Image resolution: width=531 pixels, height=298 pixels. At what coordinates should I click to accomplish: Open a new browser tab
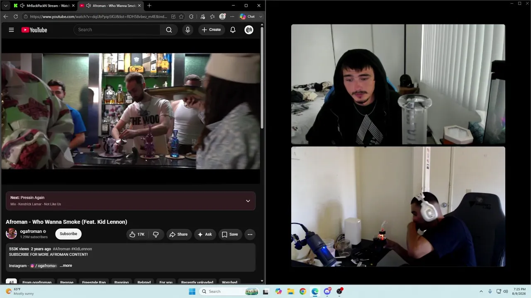point(149,5)
